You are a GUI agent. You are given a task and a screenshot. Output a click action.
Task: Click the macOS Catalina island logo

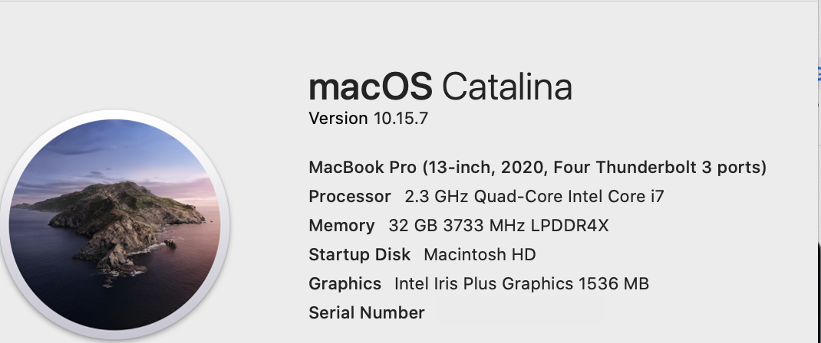[x=115, y=226]
